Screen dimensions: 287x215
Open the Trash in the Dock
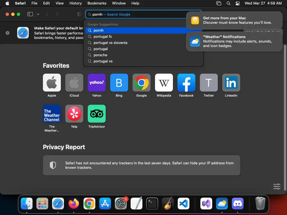pyautogui.click(x=260, y=203)
